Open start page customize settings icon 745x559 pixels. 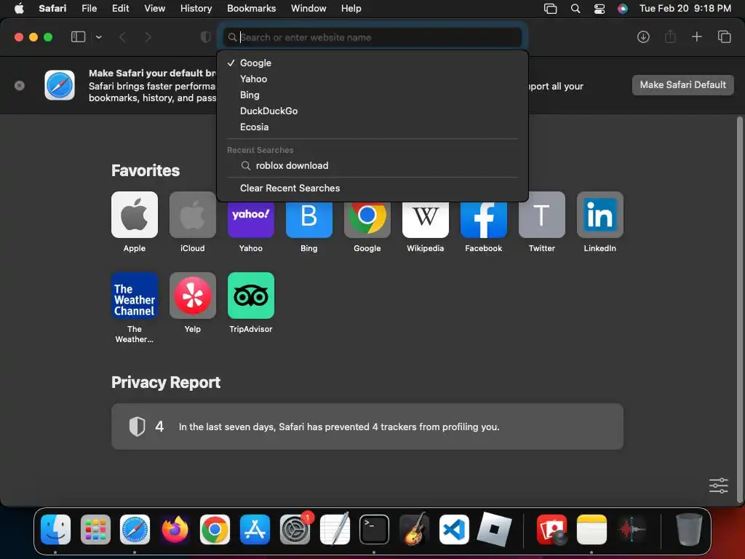[718, 485]
